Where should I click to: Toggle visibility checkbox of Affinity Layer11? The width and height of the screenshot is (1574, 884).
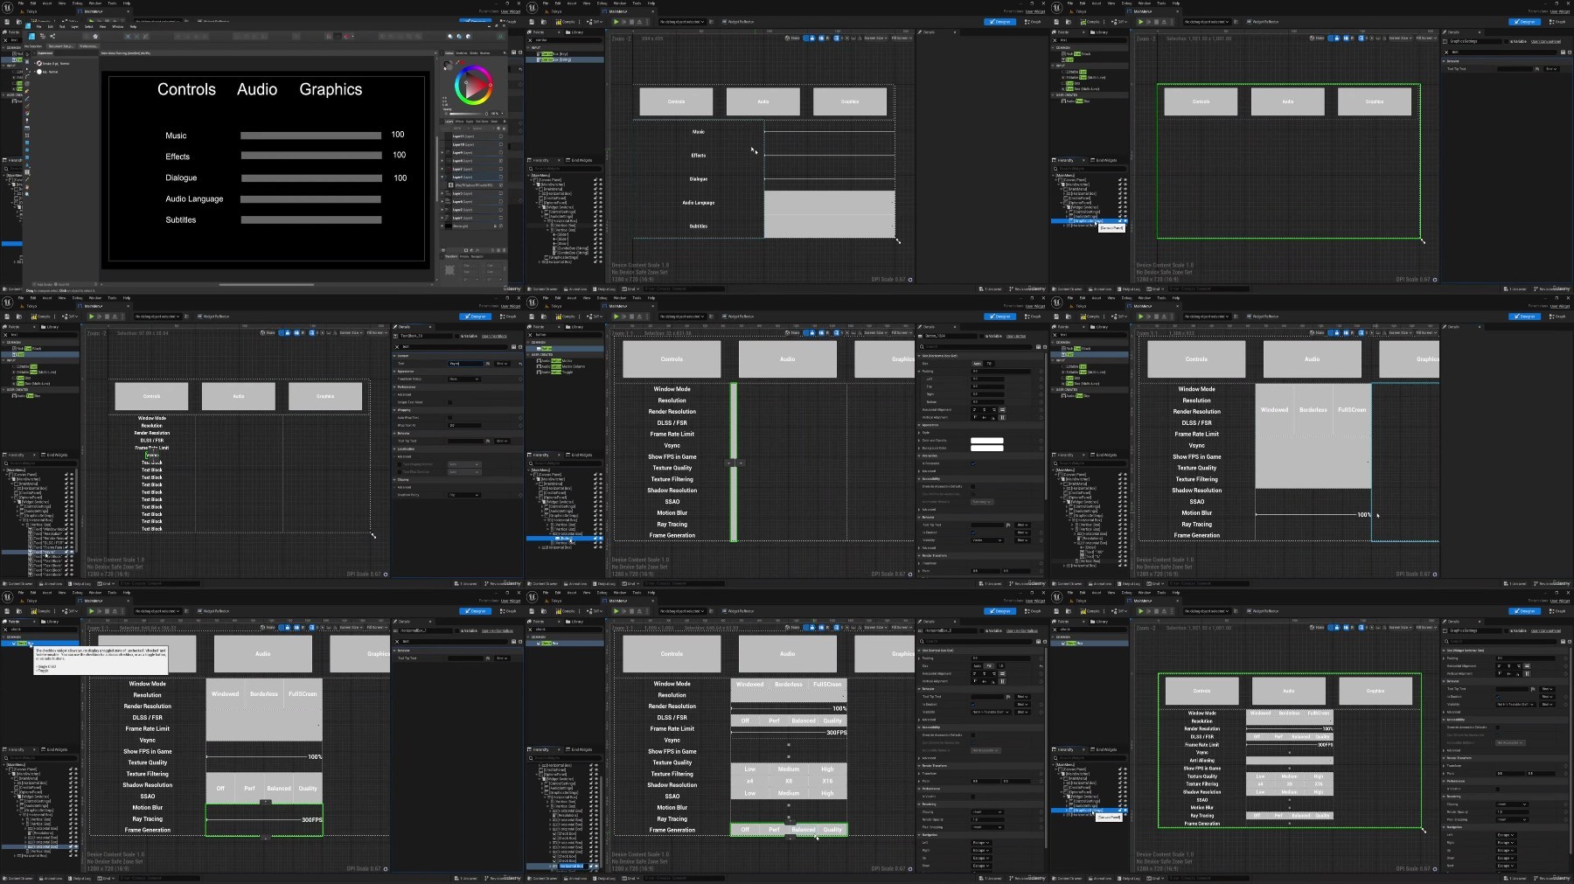[x=501, y=136]
